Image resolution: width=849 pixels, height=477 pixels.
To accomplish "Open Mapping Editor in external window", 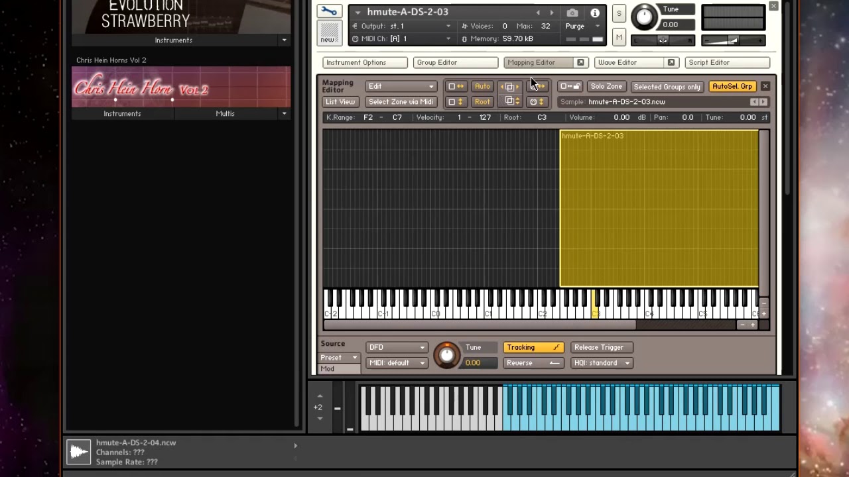I will click(x=580, y=62).
